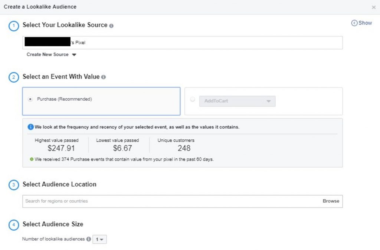
Task: Click the $247.91 highest value passed
Action: [61, 148]
